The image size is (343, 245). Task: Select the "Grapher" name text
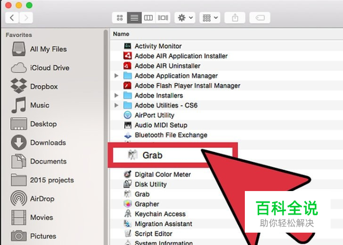coord(147,204)
